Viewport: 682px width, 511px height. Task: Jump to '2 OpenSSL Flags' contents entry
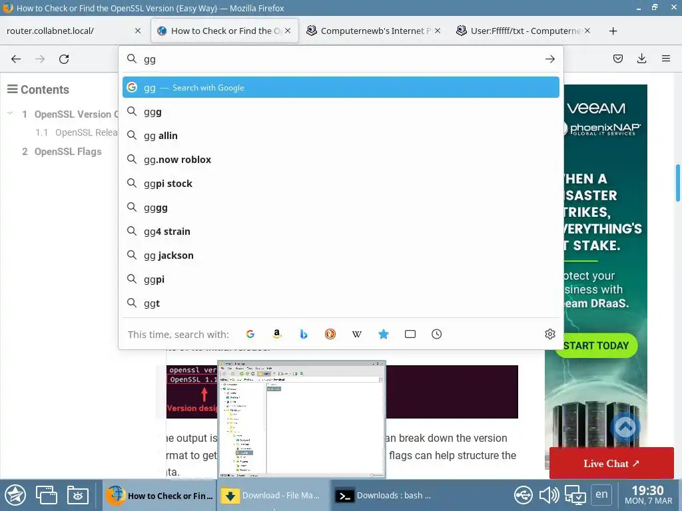(62, 152)
